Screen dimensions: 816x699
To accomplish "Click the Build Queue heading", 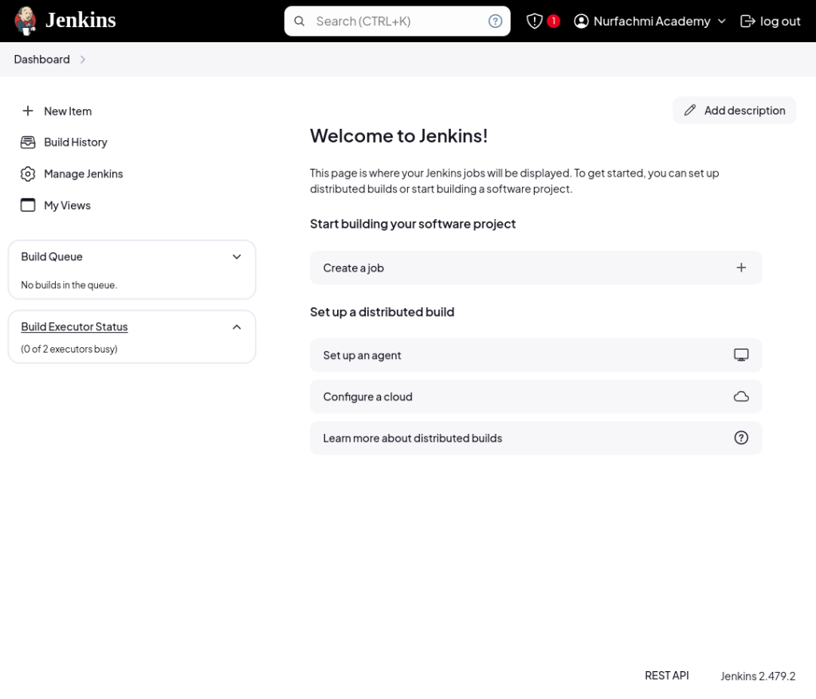I will [52, 256].
